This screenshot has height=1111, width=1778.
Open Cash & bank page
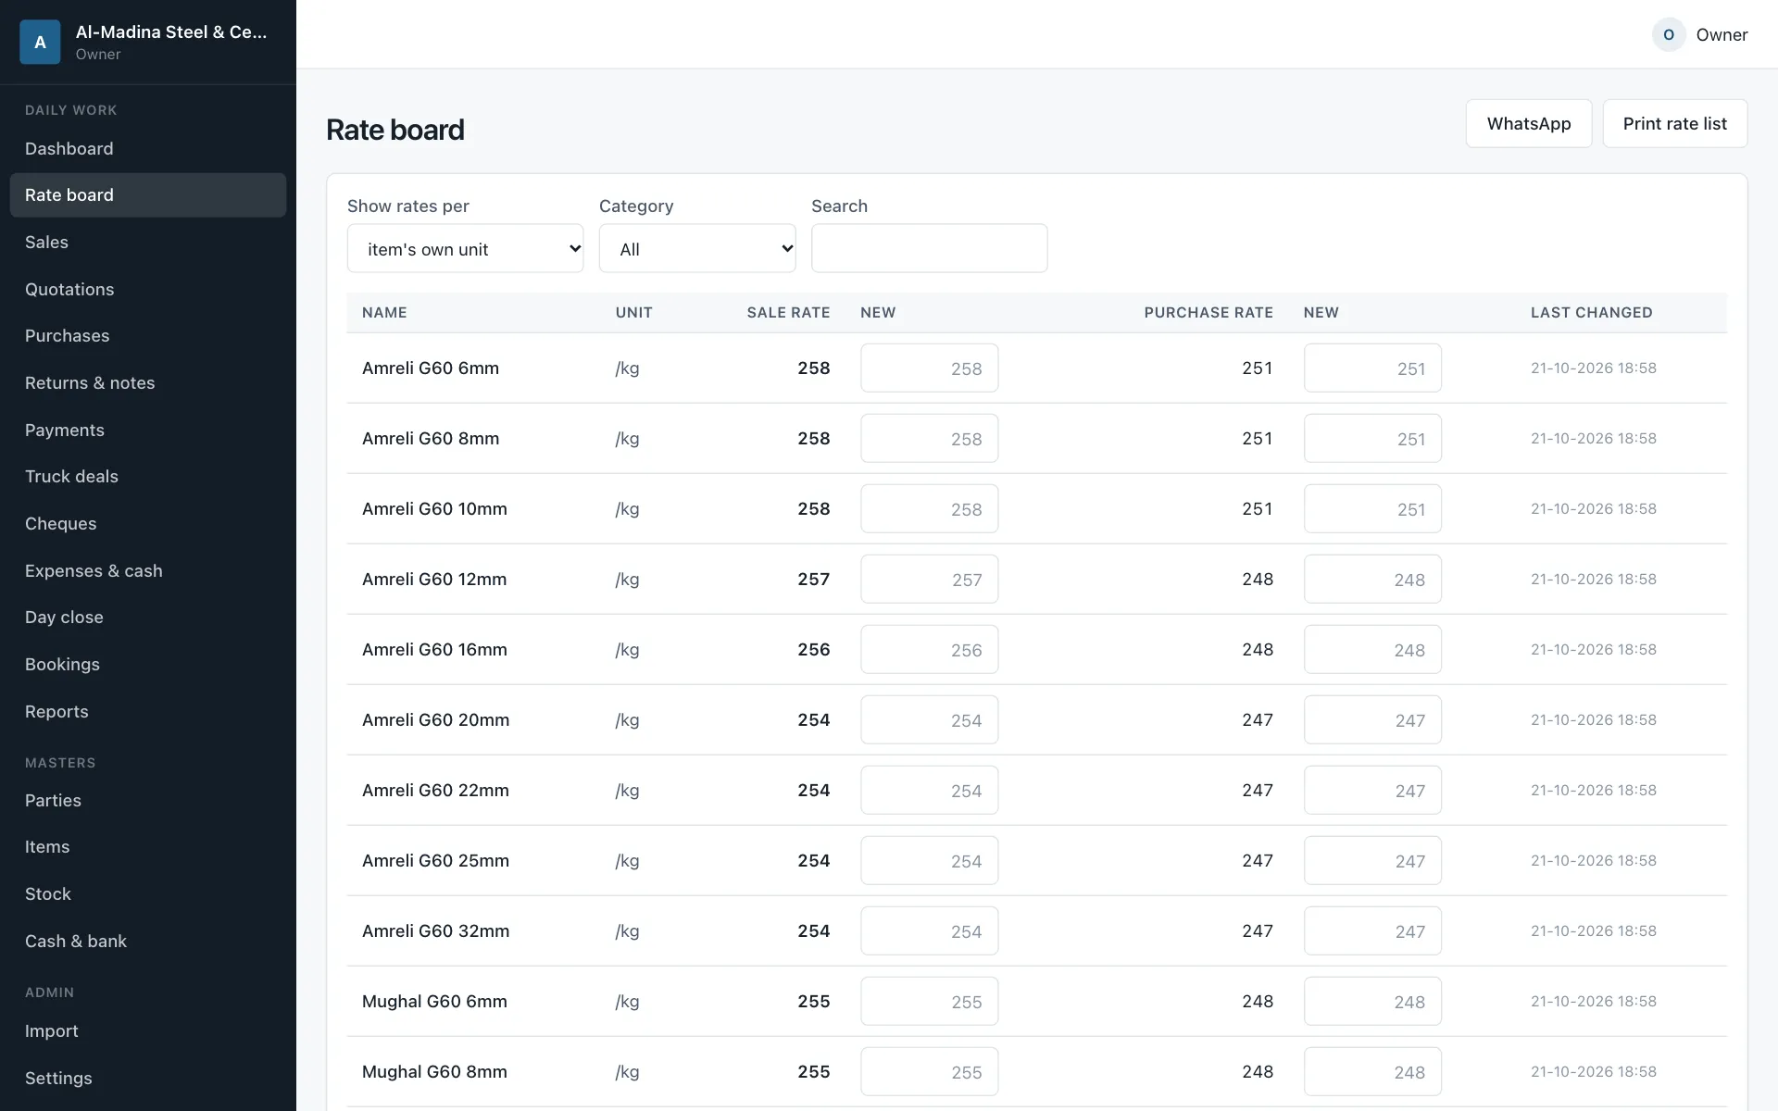(148, 941)
